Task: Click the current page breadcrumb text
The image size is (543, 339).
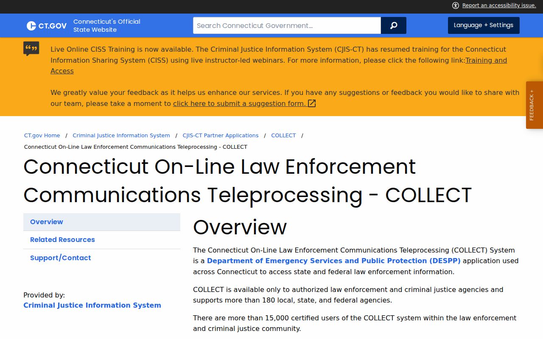Action: tap(136, 147)
